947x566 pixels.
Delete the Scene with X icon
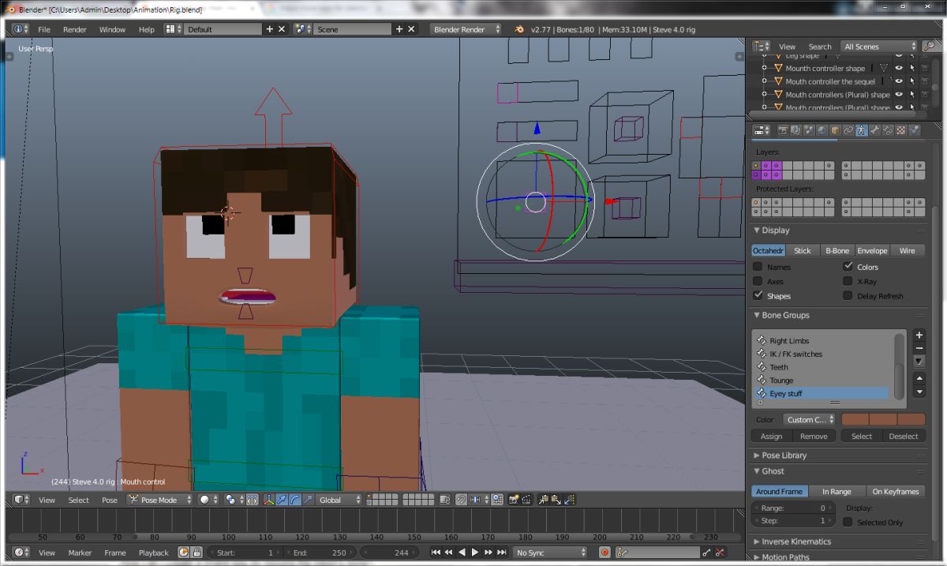[411, 29]
